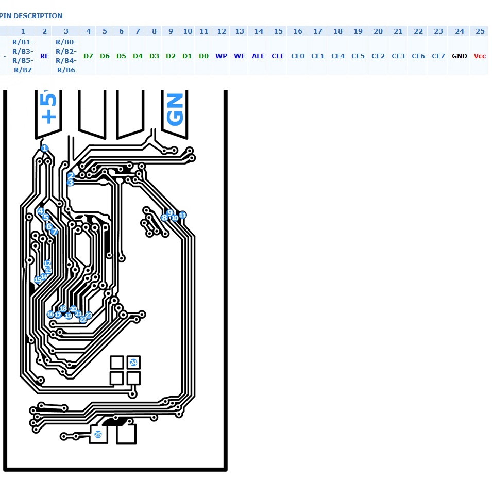Screen dimensions: 492x477
Task: Click the Vcc label in the table
Action: pyautogui.click(x=480, y=56)
